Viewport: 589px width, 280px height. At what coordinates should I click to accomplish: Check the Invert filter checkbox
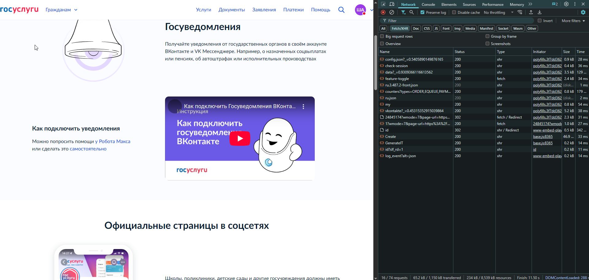coord(540,21)
